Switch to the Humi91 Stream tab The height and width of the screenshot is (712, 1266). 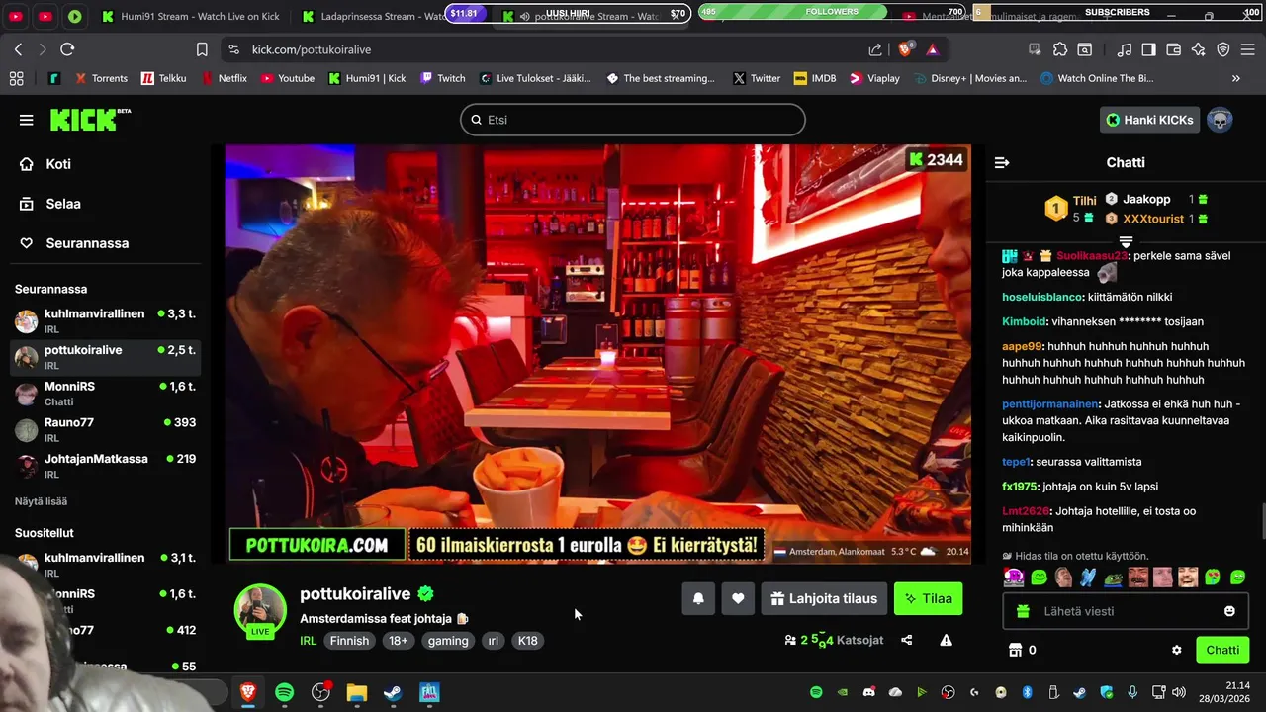click(190, 16)
